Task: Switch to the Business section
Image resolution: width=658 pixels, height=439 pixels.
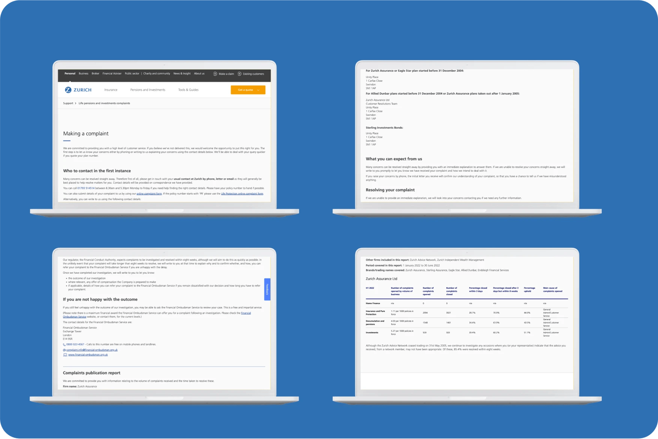Action: [x=83, y=74]
